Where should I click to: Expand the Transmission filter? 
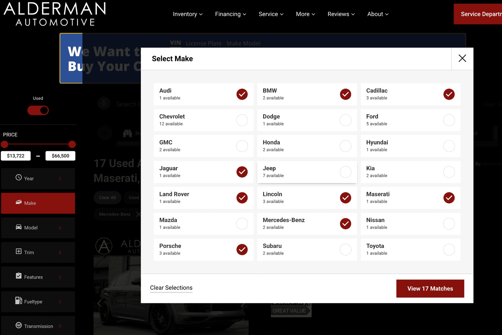coord(38,326)
